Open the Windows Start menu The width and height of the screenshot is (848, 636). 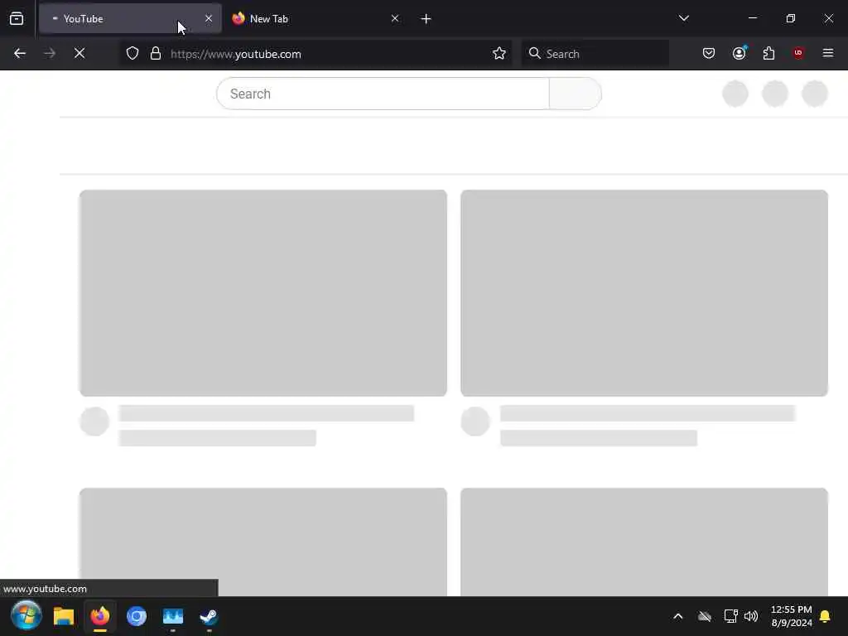pyautogui.click(x=26, y=615)
